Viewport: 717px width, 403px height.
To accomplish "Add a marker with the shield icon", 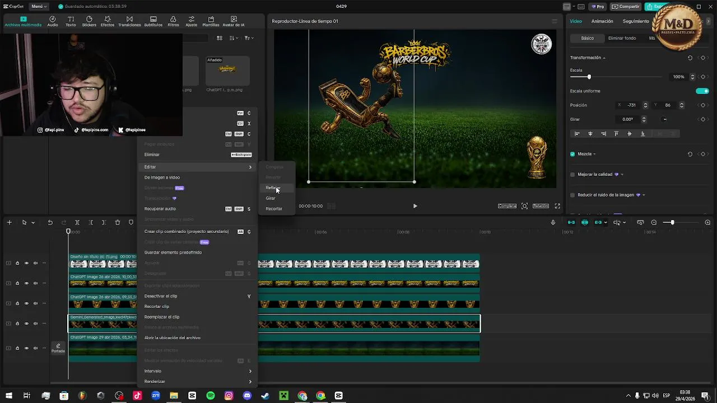I will click(x=131, y=223).
